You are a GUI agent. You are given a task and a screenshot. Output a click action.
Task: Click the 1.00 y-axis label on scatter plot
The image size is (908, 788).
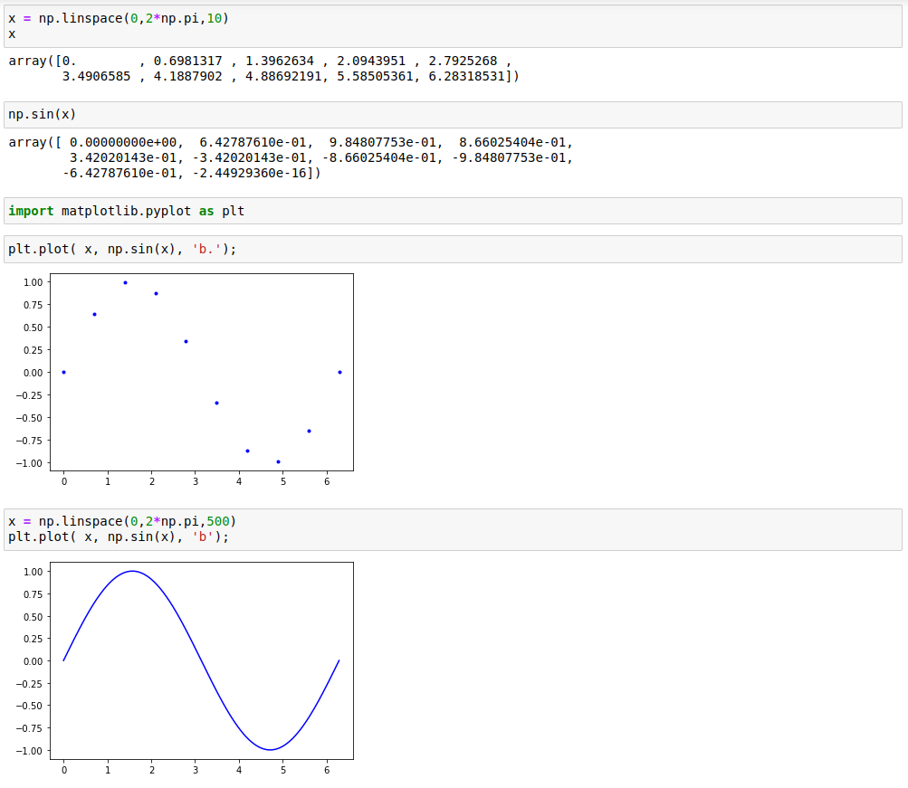(x=33, y=282)
